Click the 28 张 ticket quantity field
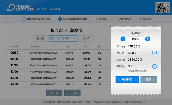 coord(135,39)
